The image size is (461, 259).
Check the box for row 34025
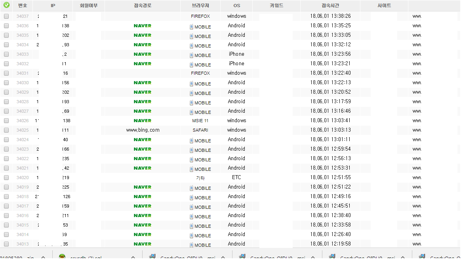click(x=6, y=130)
